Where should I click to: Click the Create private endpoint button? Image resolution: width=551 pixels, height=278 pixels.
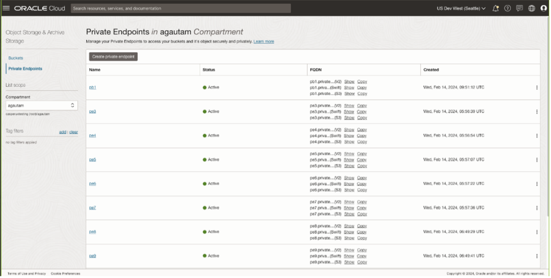click(113, 56)
